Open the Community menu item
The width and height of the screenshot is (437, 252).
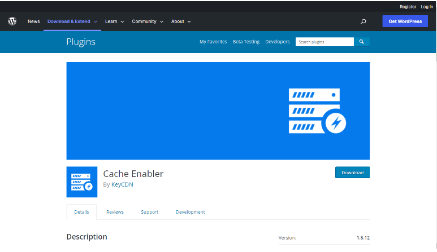[x=144, y=21]
